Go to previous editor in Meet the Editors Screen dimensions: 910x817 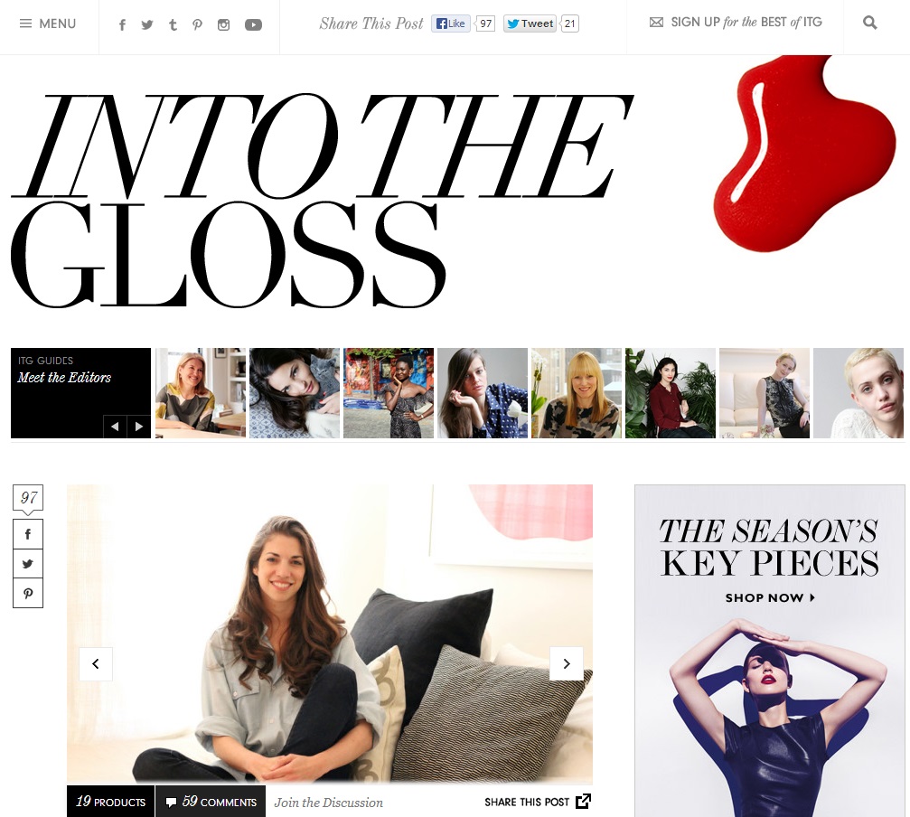[115, 427]
